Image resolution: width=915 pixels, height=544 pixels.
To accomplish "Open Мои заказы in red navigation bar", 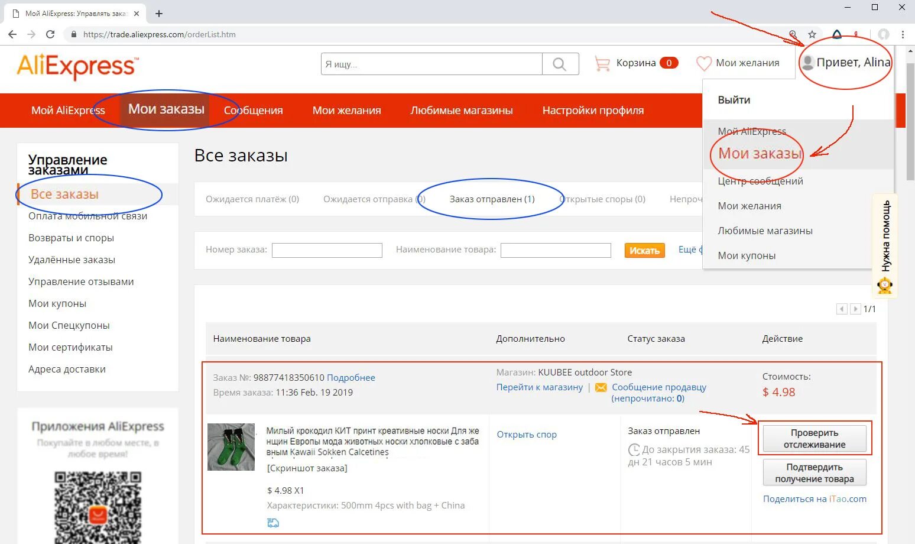I will click(166, 109).
